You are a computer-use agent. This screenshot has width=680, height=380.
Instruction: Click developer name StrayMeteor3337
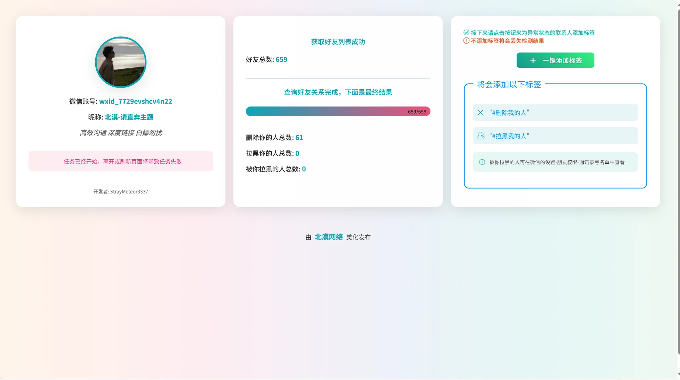pyautogui.click(x=129, y=191)
